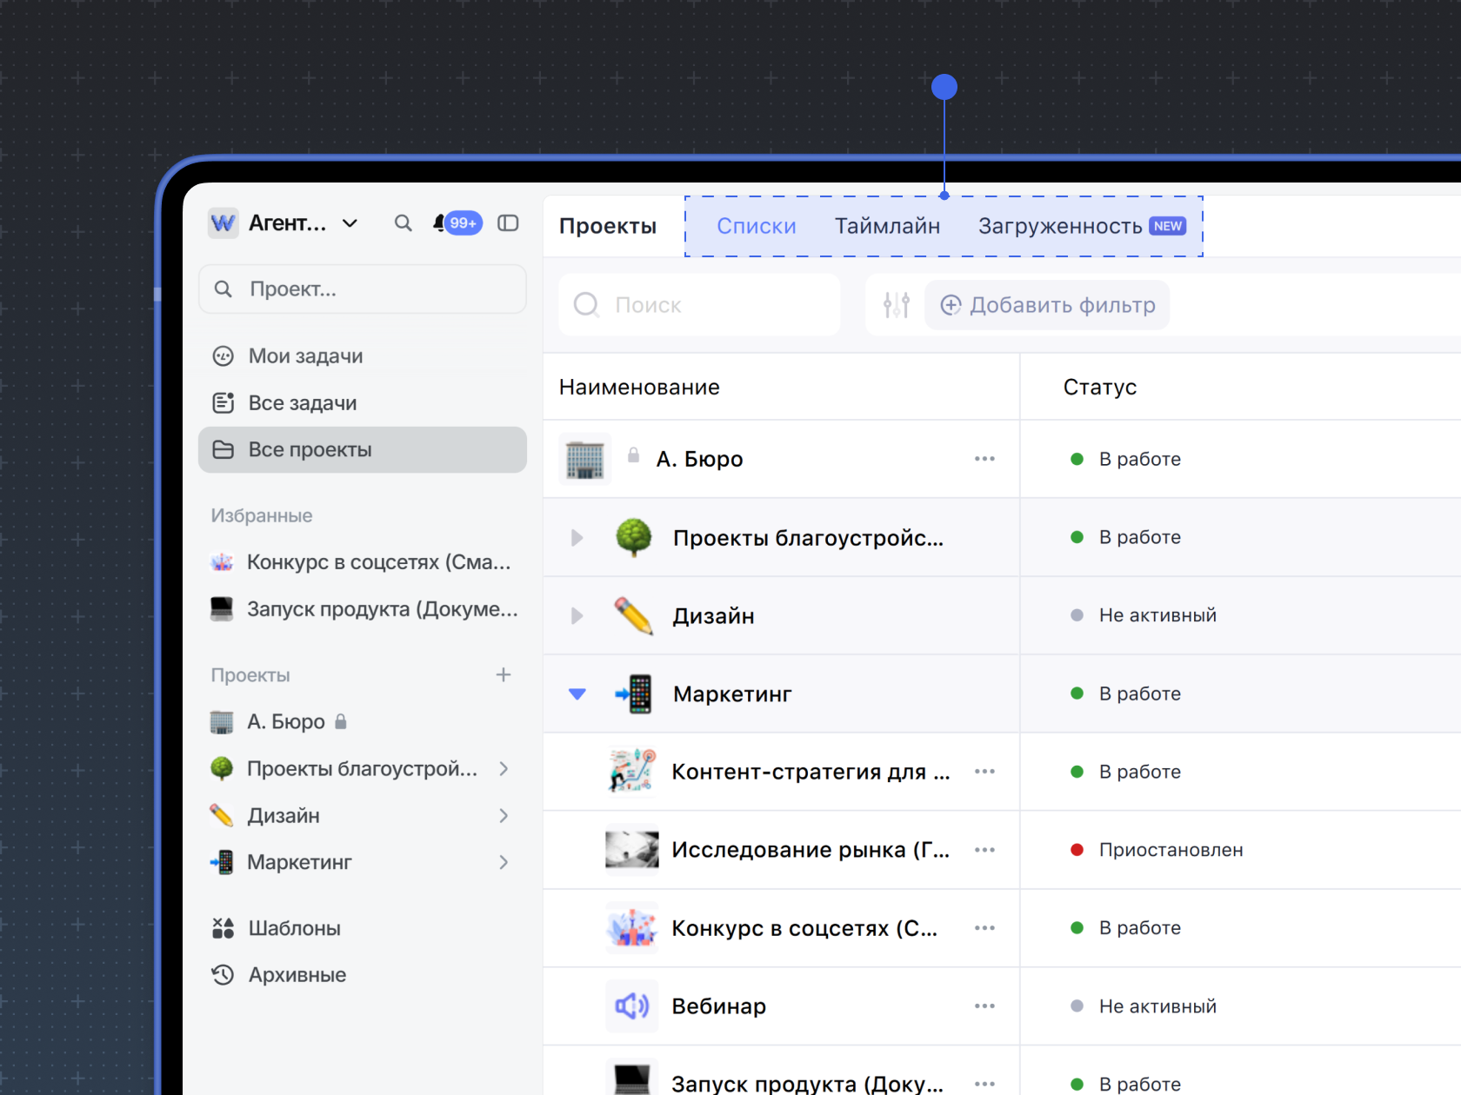Click the search magnifier icon in sidebar header
The width and height of the screenshot is (1461, 1095).
[x=403, y=223]
